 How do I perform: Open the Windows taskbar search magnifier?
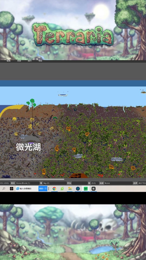pyautogui.click(x=4, y=188)
